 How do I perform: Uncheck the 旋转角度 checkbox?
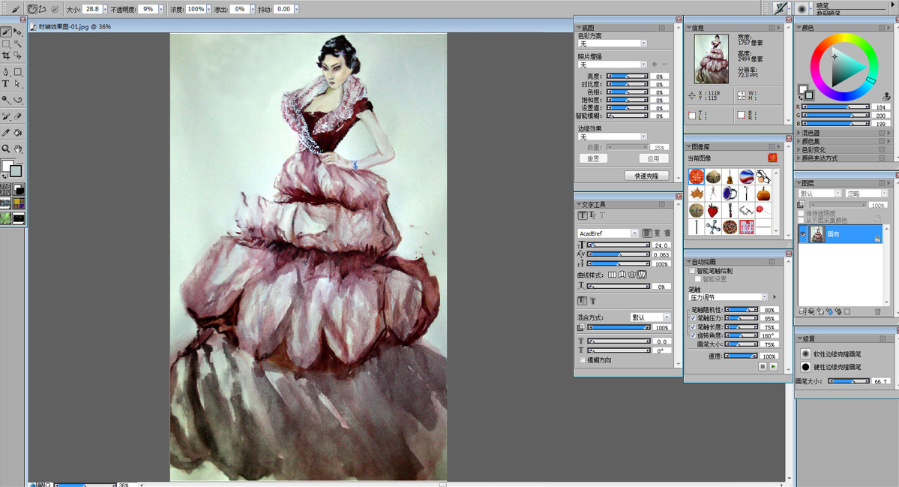click(693, 335)
